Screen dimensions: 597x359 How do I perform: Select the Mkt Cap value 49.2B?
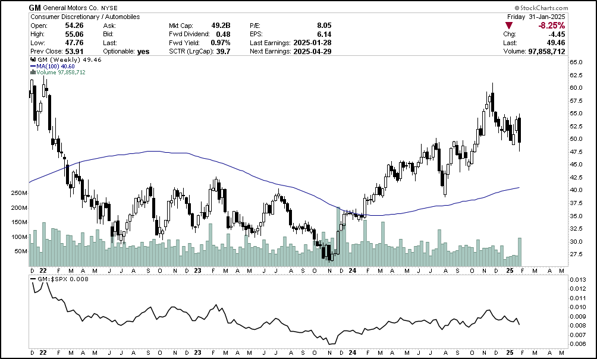coord(221,26)
